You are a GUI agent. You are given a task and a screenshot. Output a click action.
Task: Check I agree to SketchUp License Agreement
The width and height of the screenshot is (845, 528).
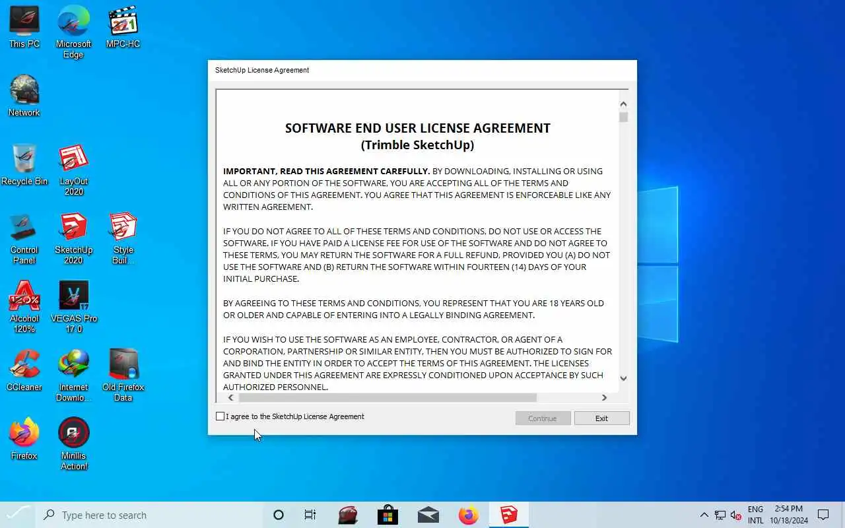(220, 416)
